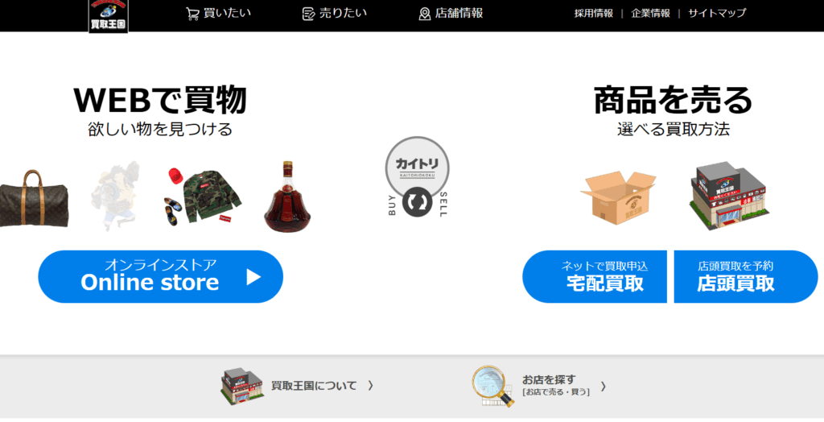Open the サイトマップ link

717,14
